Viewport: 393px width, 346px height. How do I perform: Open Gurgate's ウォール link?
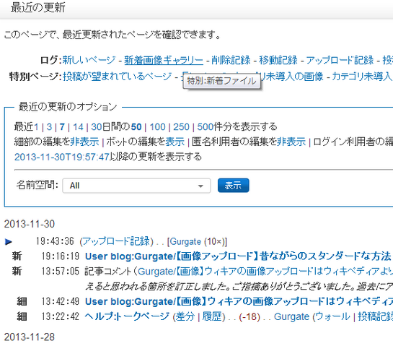coord(332,316)
